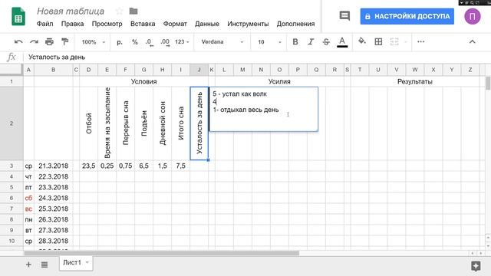Select the Отбой column header cell
This screenshot has height=276, width=491.
(89, 123)
